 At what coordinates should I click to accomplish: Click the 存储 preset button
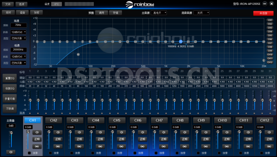point(116,13)
